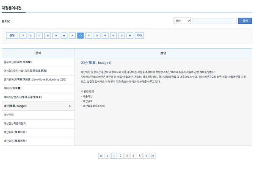The width and height of the screenshot is (254, 171).
Task: Filter terms by consonant ㅍ
Action: click(x=121, y=36)
